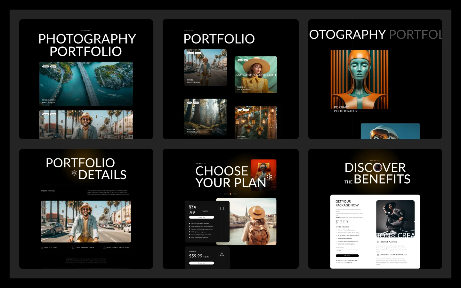This screenshot has height=288, width=461.
Task: Click the cyclist photo in Portfolio Details
Action: point(86,221)
